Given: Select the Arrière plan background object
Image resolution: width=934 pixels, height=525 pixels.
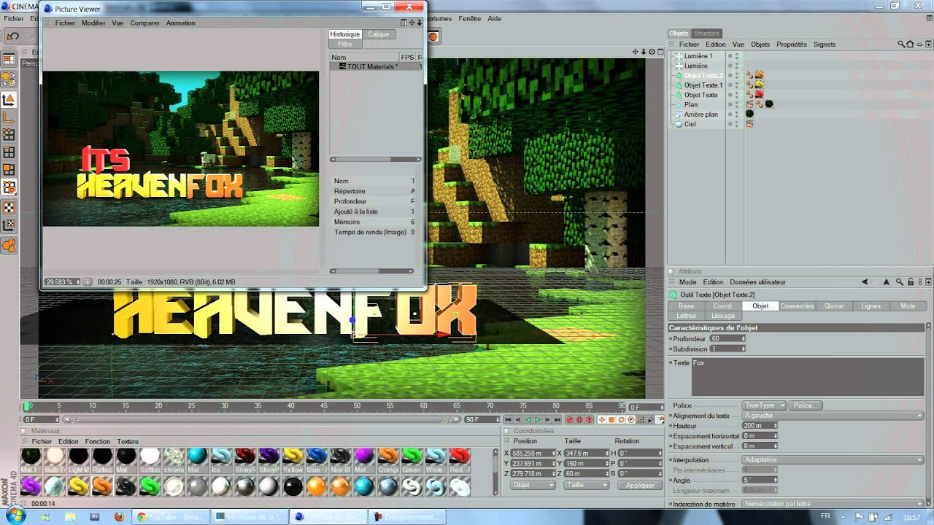Looking at the screenshot, I should (x=700, y=114).
